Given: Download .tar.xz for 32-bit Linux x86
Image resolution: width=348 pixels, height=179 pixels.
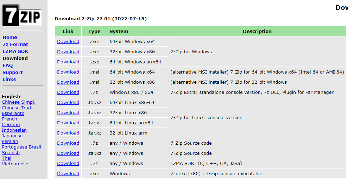Looking at the screenshot, I should coord(68,113).
